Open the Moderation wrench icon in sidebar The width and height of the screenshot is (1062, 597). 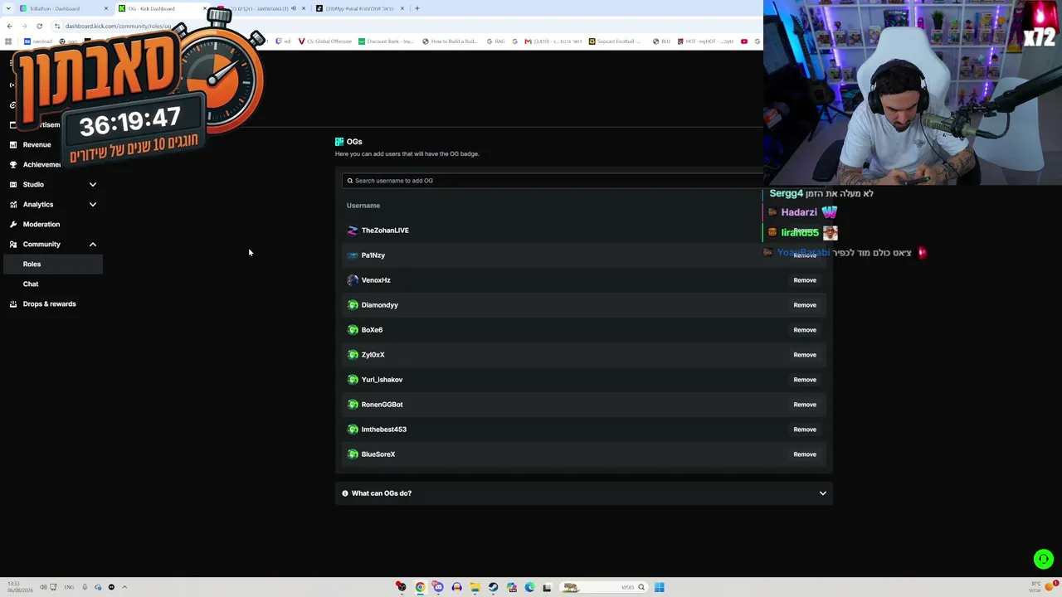(13, 224)
